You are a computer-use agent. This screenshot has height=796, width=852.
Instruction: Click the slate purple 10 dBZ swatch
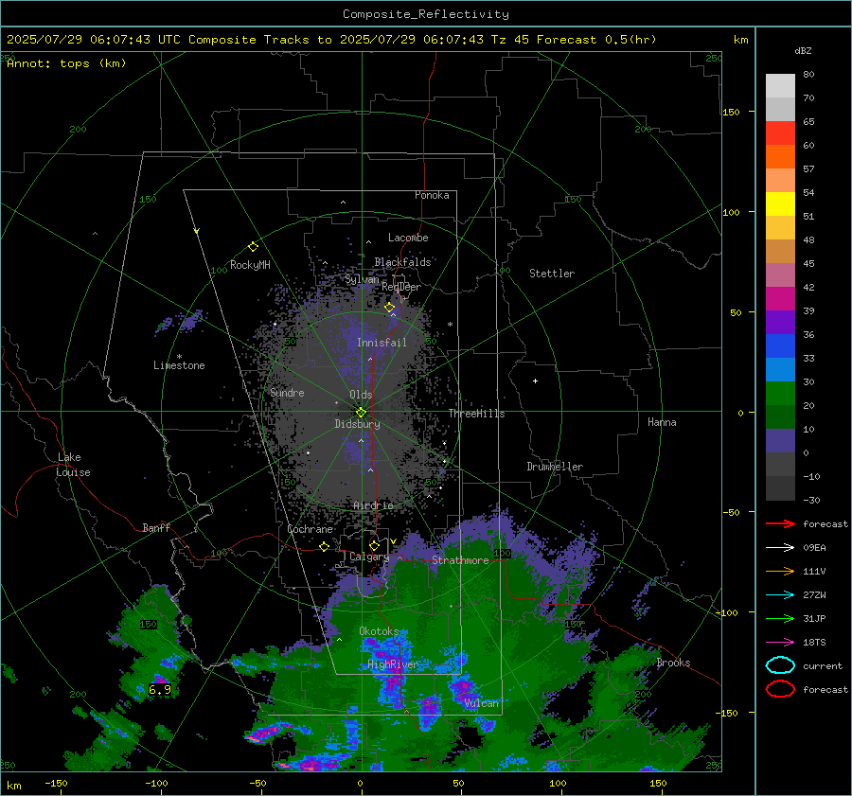click(x=780, y=441)
